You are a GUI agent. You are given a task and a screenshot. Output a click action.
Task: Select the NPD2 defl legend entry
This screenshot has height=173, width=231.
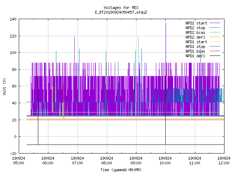[195, 37]
